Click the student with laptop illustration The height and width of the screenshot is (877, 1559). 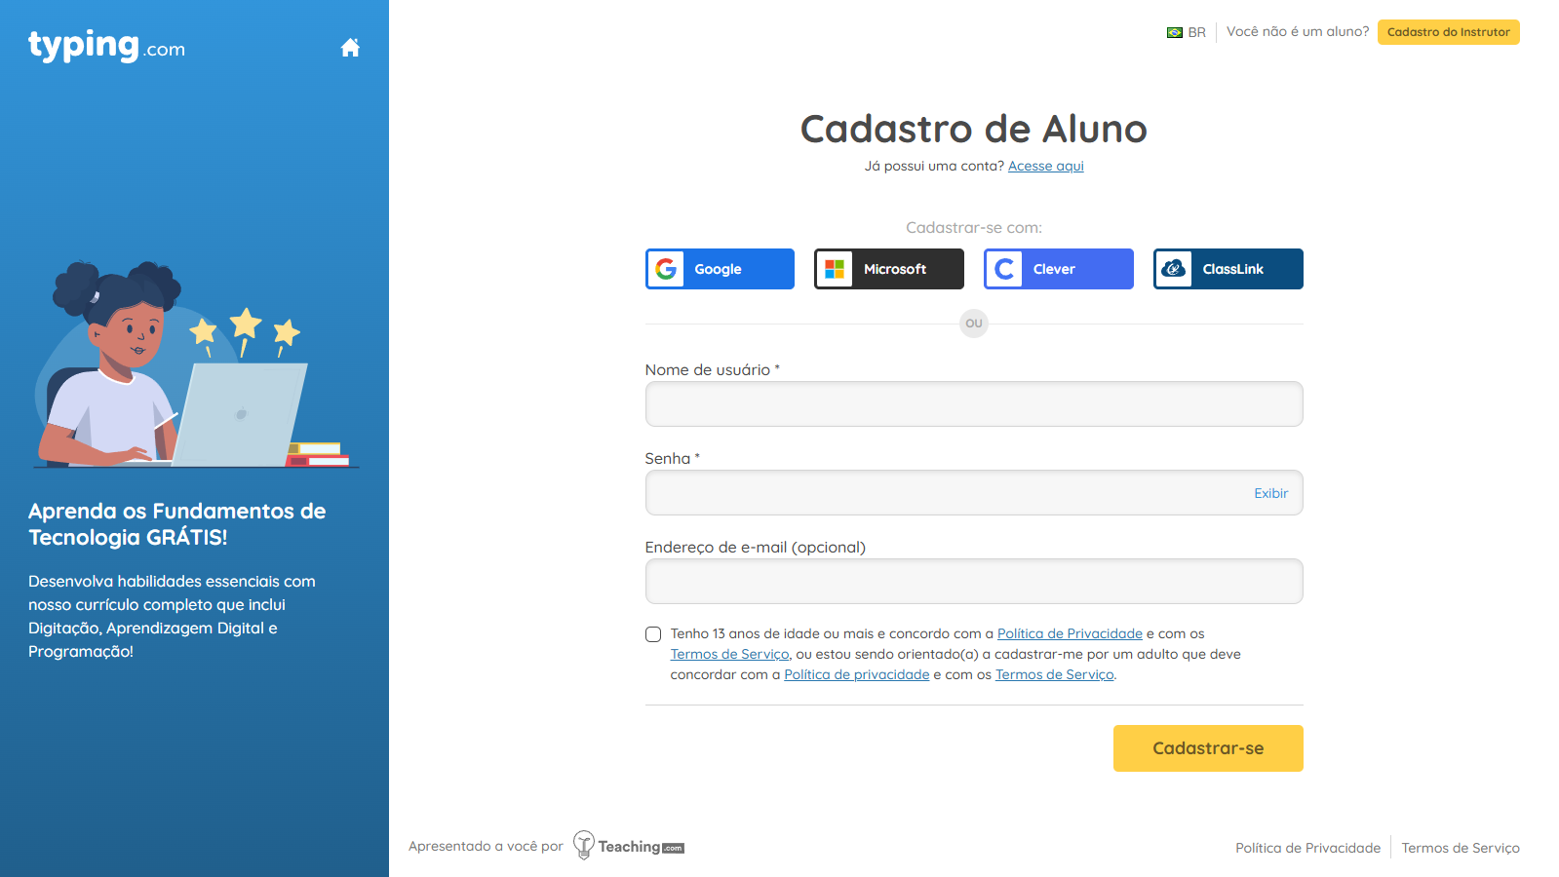pyautogui.click(x=195, y=364)
